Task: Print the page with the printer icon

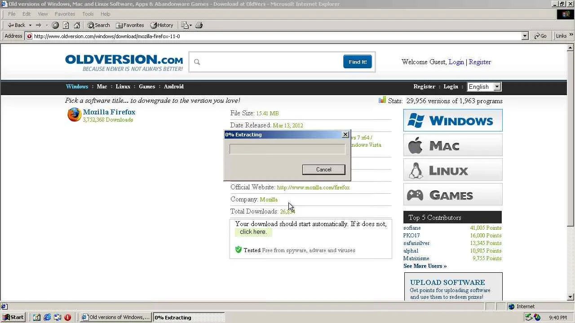Action: point(199,25)
